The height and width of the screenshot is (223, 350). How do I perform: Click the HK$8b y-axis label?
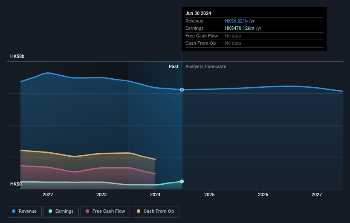click(17, 56)
